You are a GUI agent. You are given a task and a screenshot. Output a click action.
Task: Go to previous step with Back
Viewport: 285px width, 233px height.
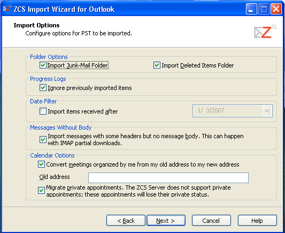click(126, 221)
